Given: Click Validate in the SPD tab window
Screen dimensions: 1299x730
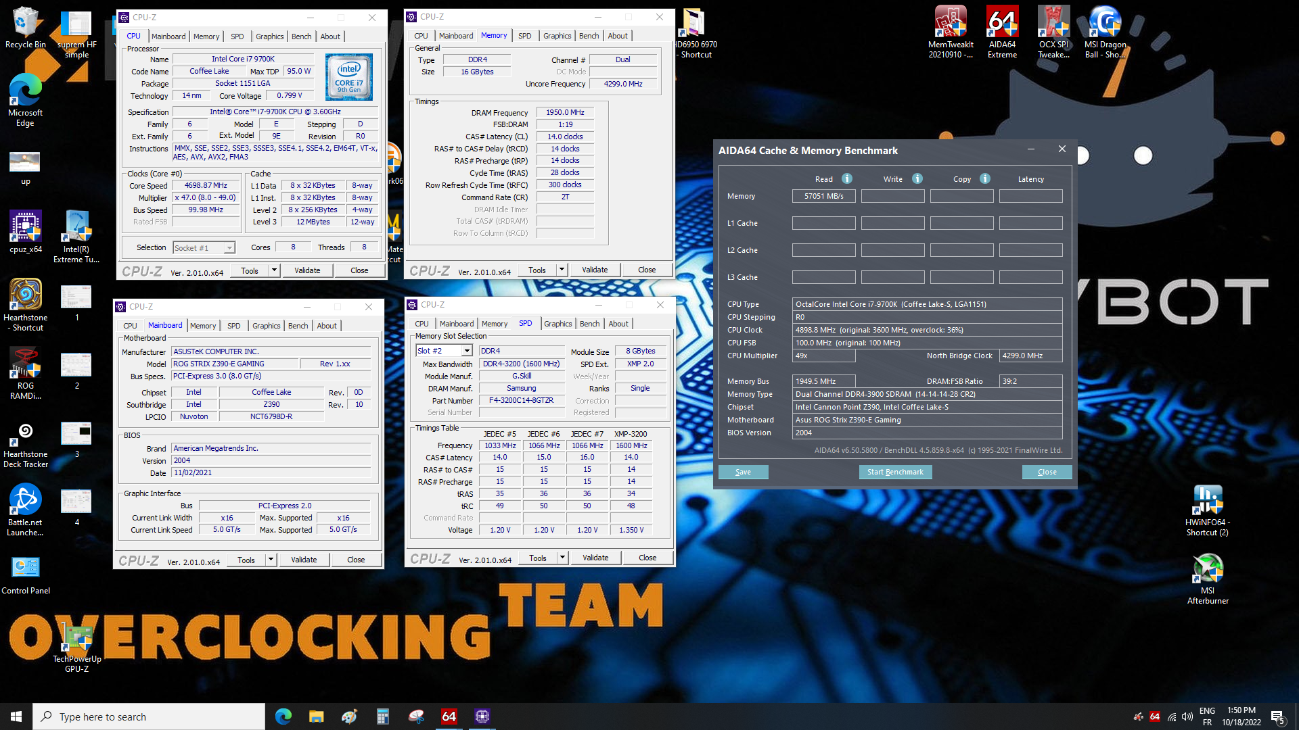Looking at the screenshot, I should [x=595, y=558].
